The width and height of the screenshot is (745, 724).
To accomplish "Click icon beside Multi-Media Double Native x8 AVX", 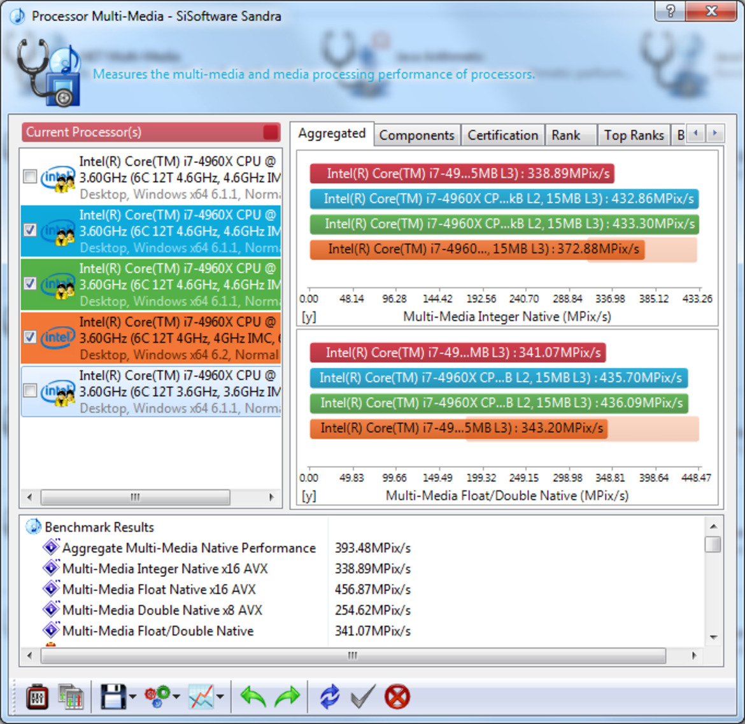I will [x=51, y=609].
